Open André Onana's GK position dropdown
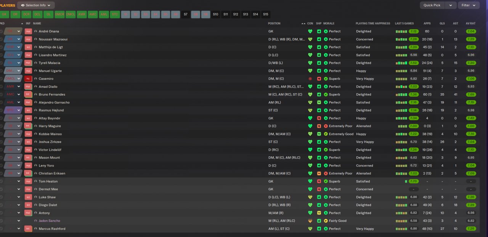 [x=19, y=32]
